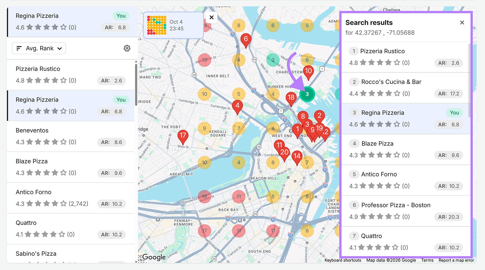Viewport: 485px width, 270px height.
Task: Click red map pin number 20
Action: pos(284,154)
